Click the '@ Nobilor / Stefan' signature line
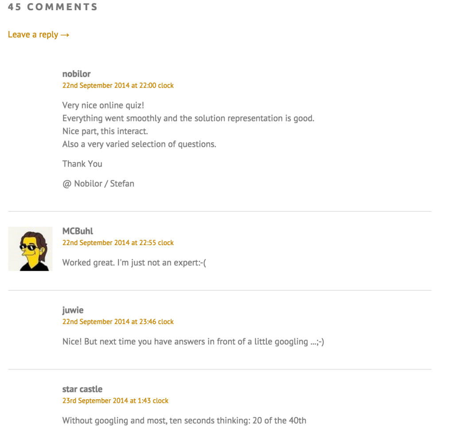 pos(98,184)
